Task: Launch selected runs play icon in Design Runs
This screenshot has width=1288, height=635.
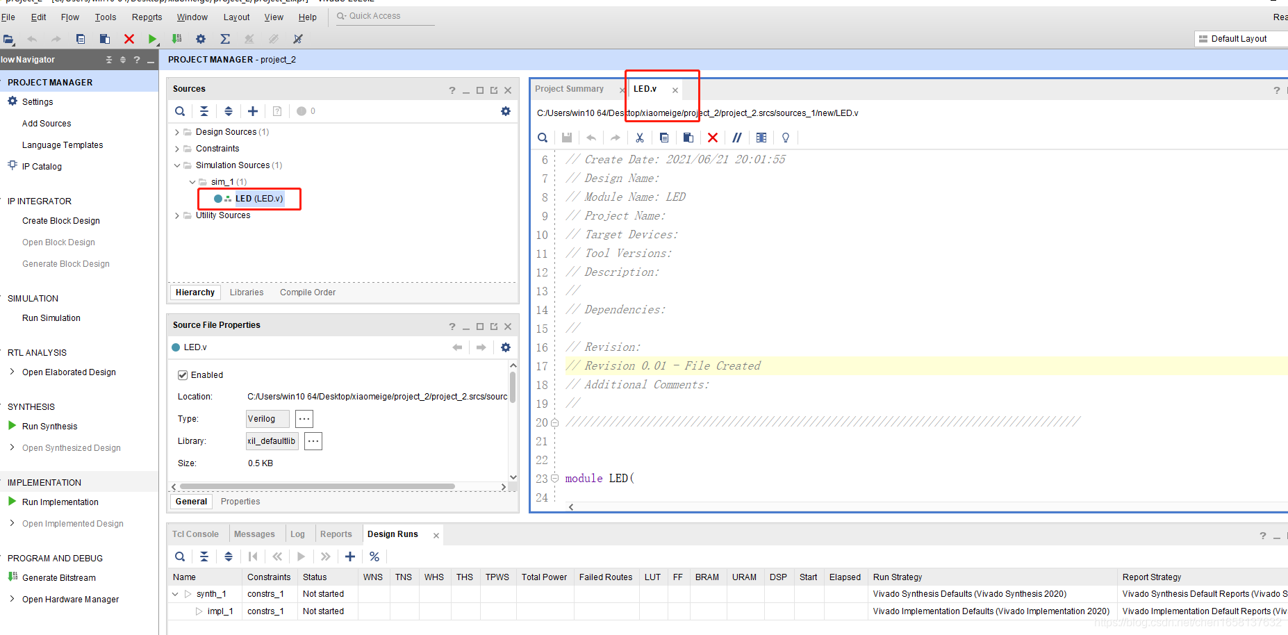Action: [x=301, y=556]
